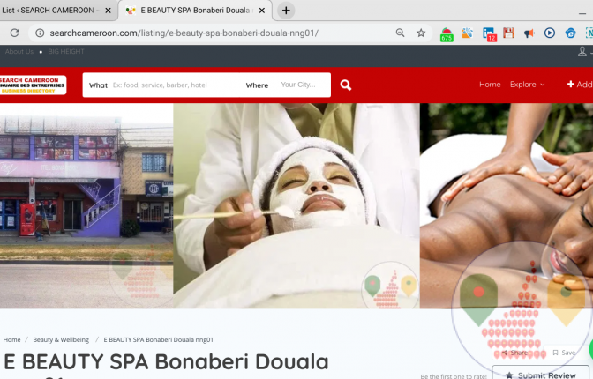Open the megaphone extension icon
Viewport: 593px width, 379px height.
529,33
